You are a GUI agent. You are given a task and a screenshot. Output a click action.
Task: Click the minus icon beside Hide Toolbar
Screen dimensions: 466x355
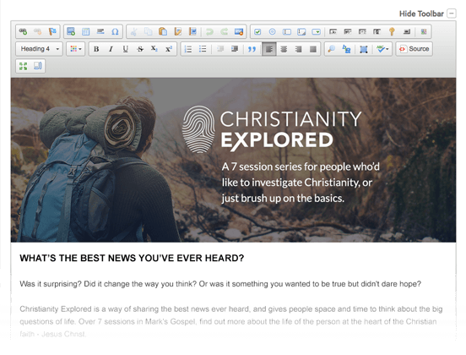[x=452, y=14]
